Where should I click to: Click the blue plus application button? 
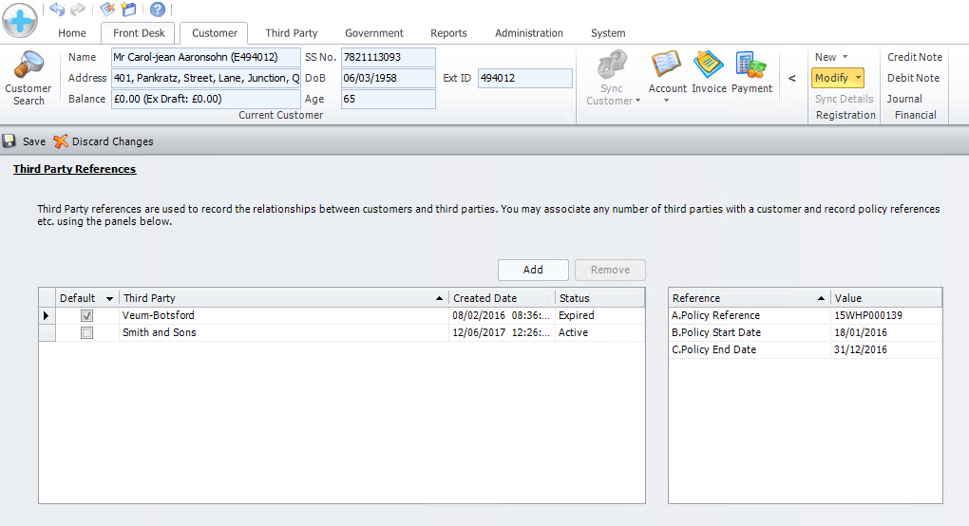(20, 20)
